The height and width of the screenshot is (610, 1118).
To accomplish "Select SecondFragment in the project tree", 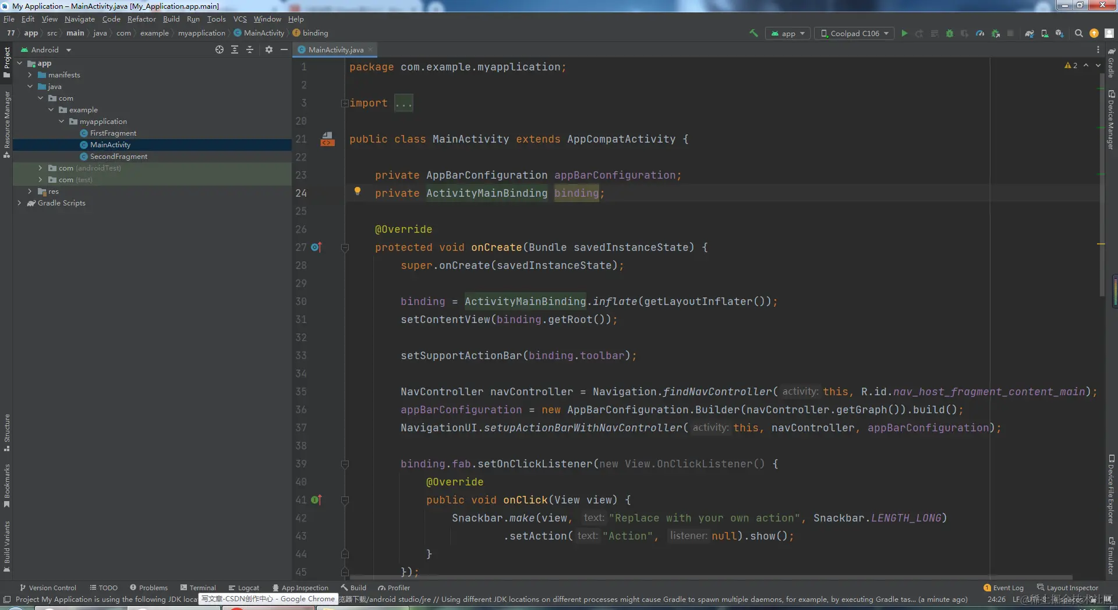I will pos(119,157).
